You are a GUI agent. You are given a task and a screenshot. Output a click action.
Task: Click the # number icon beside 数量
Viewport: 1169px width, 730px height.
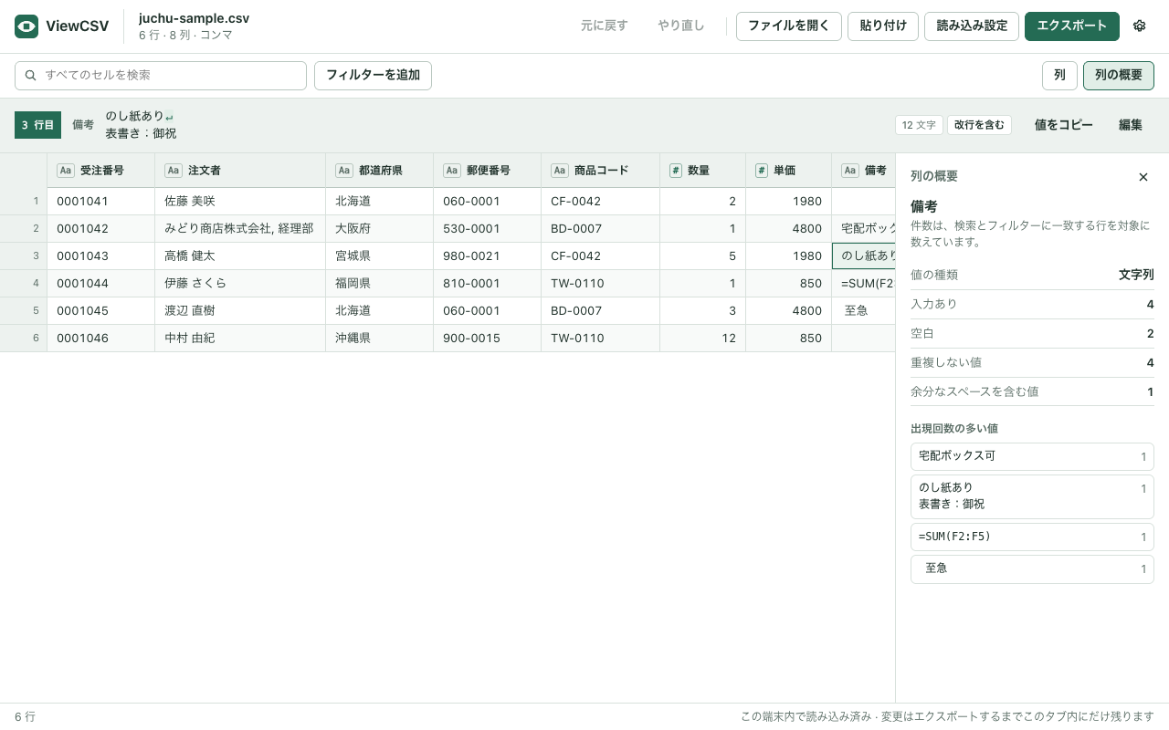[x=676, y=171]
